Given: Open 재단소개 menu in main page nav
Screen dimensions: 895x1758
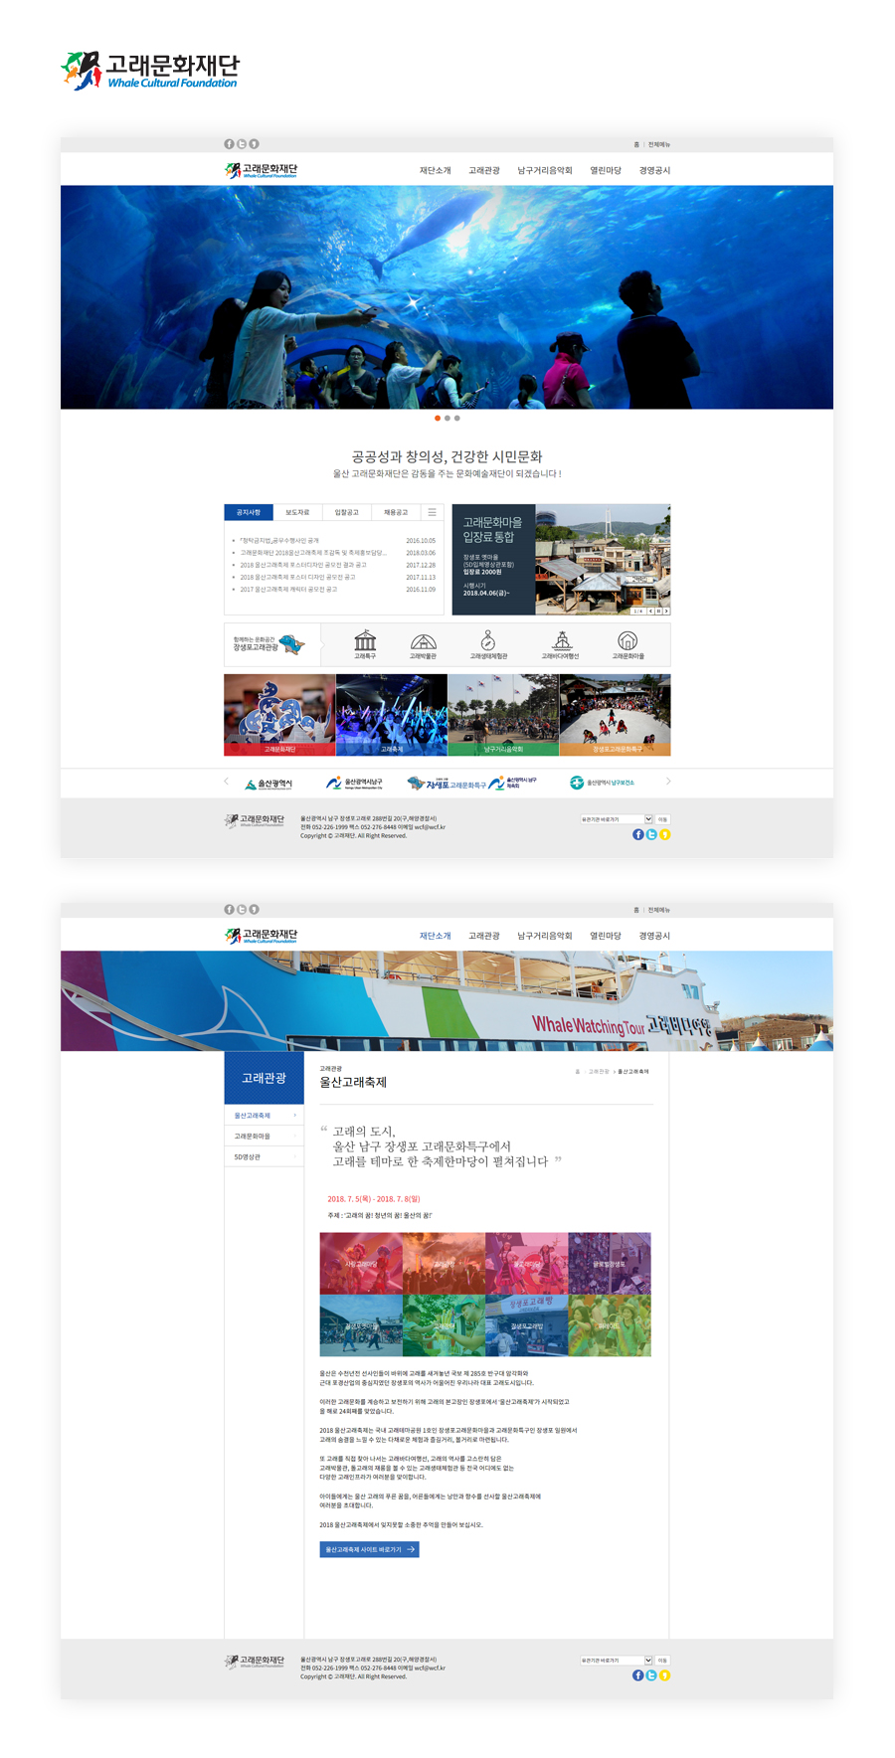Looking at the screenshot, I should 436,170.
